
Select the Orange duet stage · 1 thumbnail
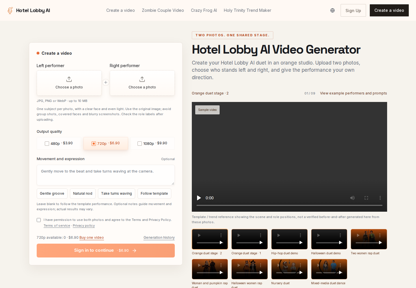(x=250, y=239)
